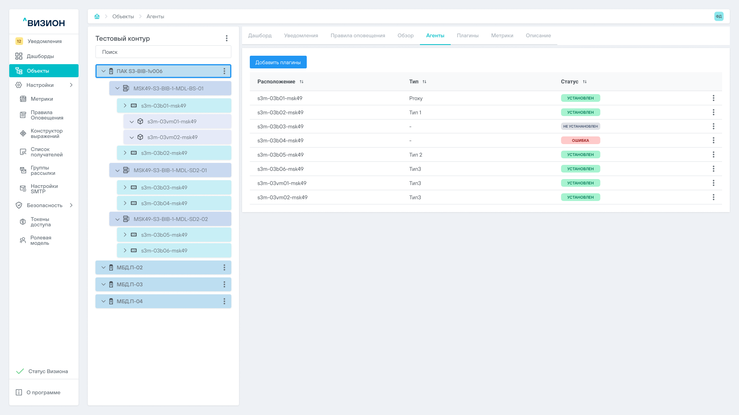
Task: Expand the Безопасность sidebar section arrow
Action: 71,205
